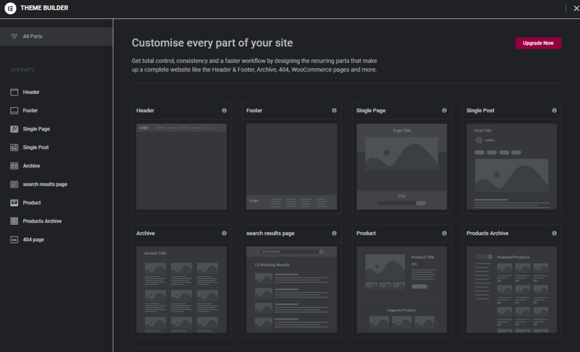Click the SITE PARTS section label
Image resolution: width=580 pixels, height=352 pixels.
click(23, 70)
